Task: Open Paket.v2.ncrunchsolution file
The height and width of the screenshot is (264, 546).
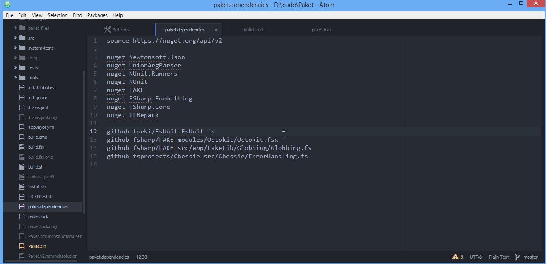Action: coord(53,256)
